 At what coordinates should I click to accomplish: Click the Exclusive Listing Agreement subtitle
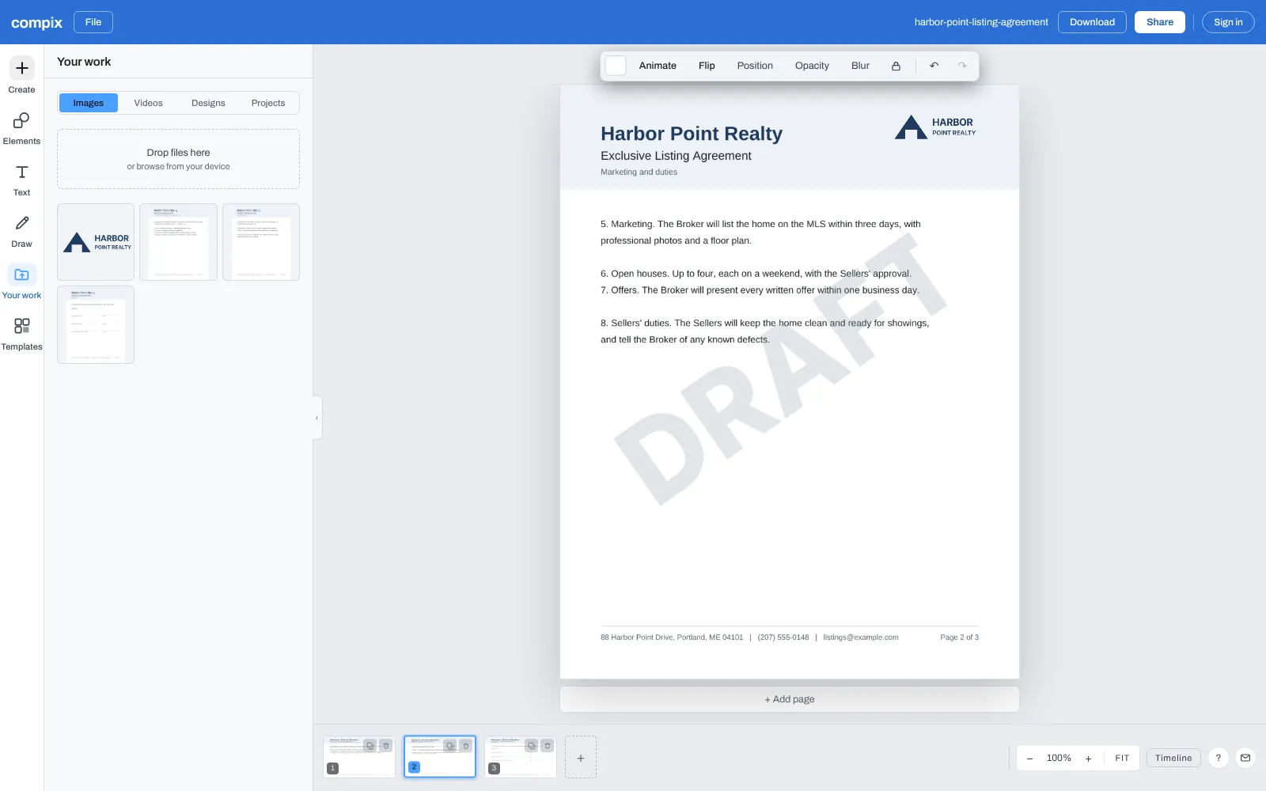pos(676,156)
